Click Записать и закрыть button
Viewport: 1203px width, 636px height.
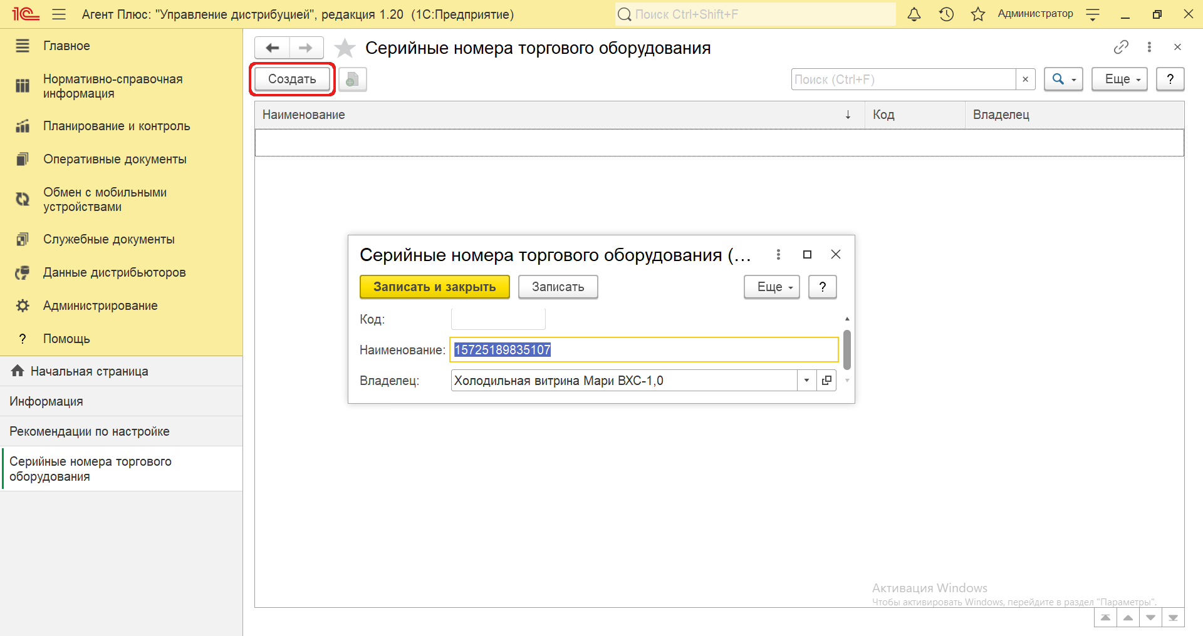point(434,287)
